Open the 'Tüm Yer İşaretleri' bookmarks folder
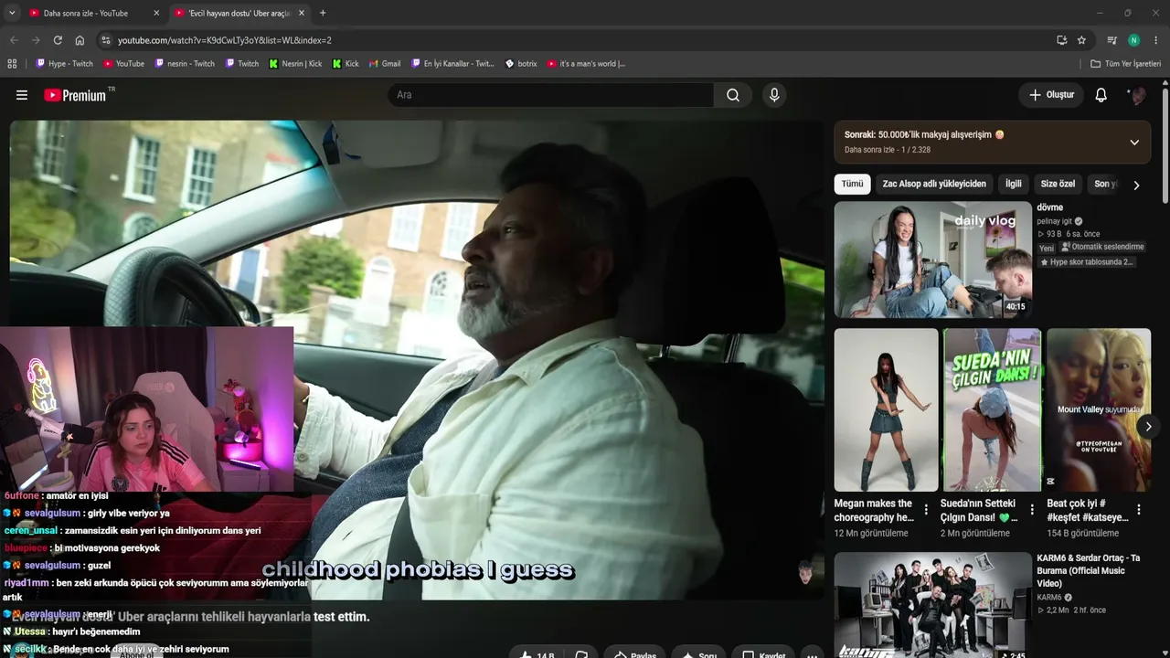 coord(1126,64)
